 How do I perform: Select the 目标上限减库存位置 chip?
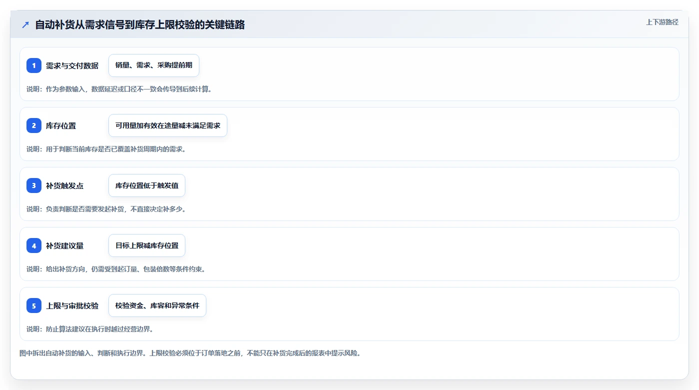click(147, 245)
